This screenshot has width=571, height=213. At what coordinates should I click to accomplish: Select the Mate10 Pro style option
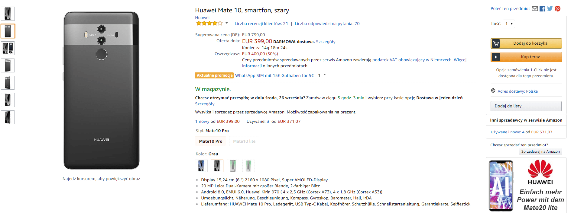[211, 141]
